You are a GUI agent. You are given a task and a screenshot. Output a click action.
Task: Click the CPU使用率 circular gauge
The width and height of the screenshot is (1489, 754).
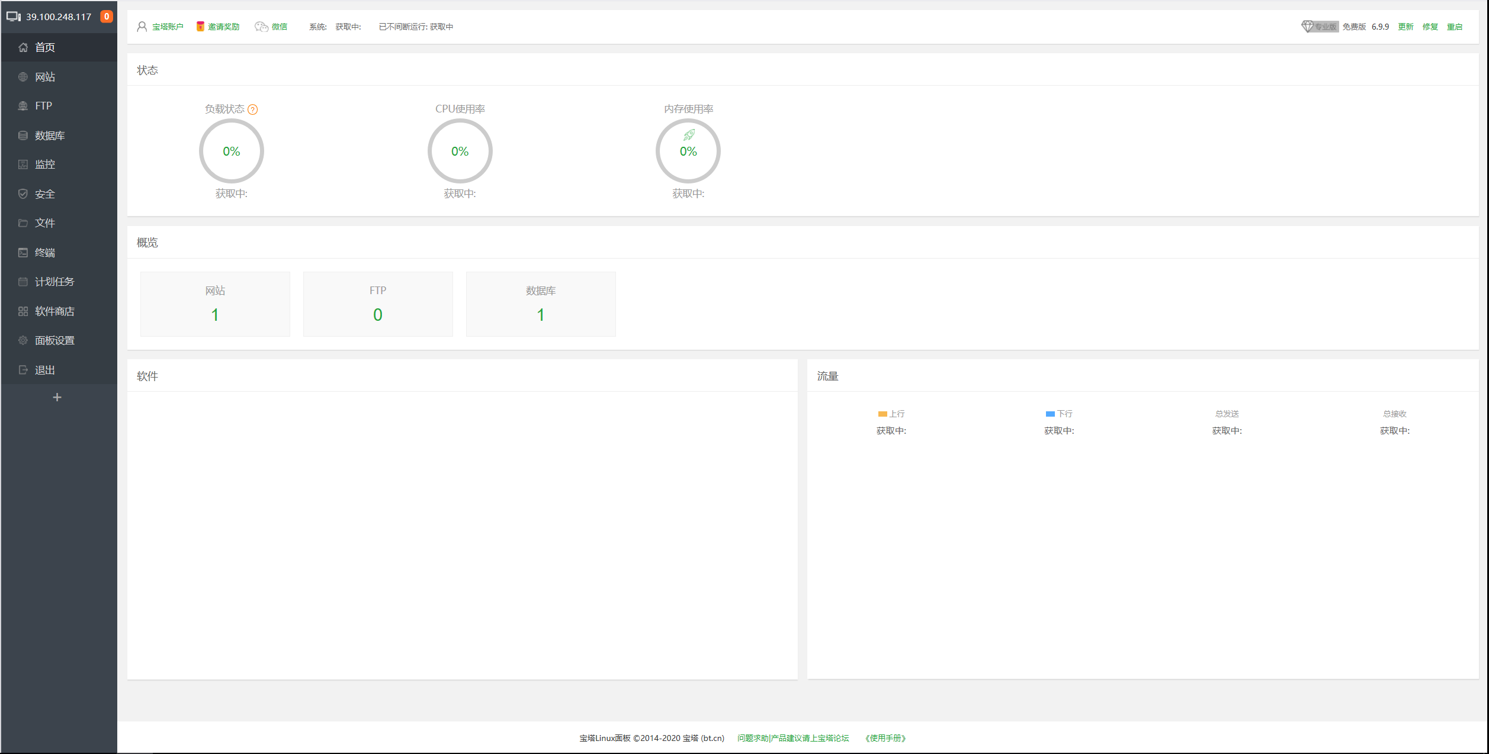click(460, 151)
